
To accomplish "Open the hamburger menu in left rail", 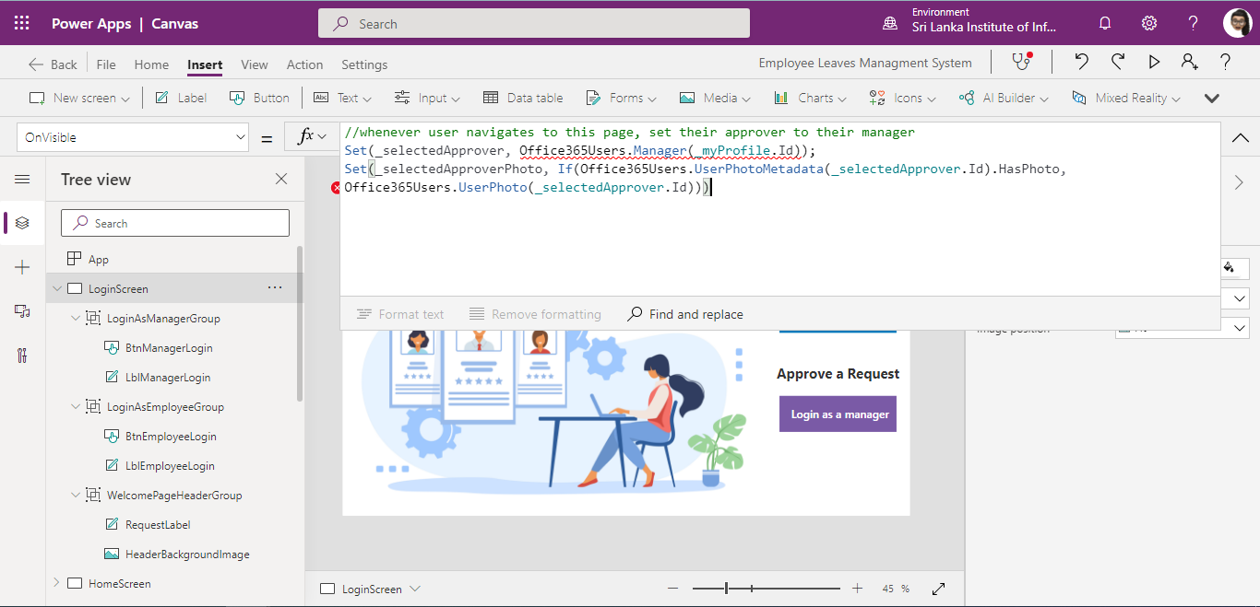I will [22, 180].
